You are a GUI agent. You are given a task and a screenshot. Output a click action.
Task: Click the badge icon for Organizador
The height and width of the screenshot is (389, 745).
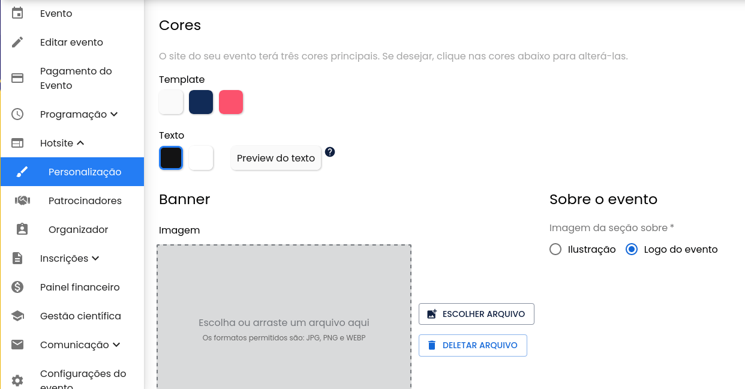[x=22, y=229]
